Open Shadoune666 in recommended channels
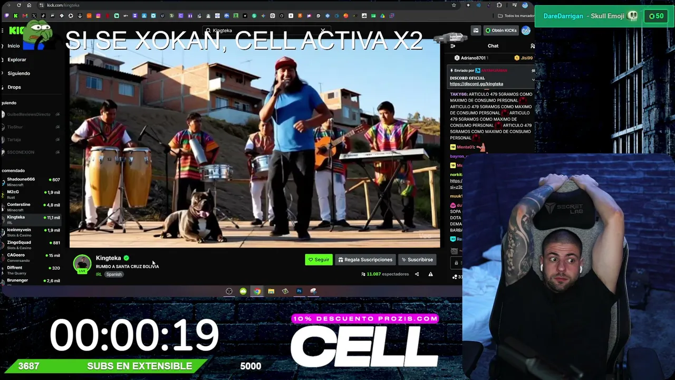675x380 pixels. 32,182
